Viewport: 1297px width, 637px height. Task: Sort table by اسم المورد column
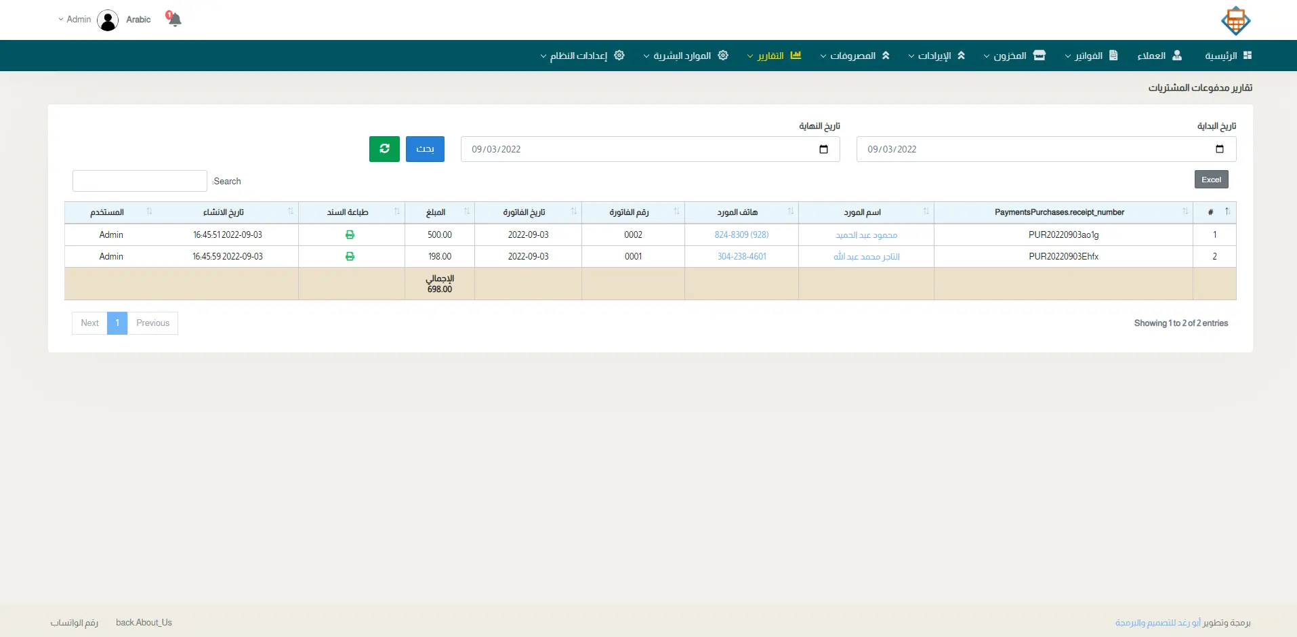pyautogui.click(x=862, y=212)
